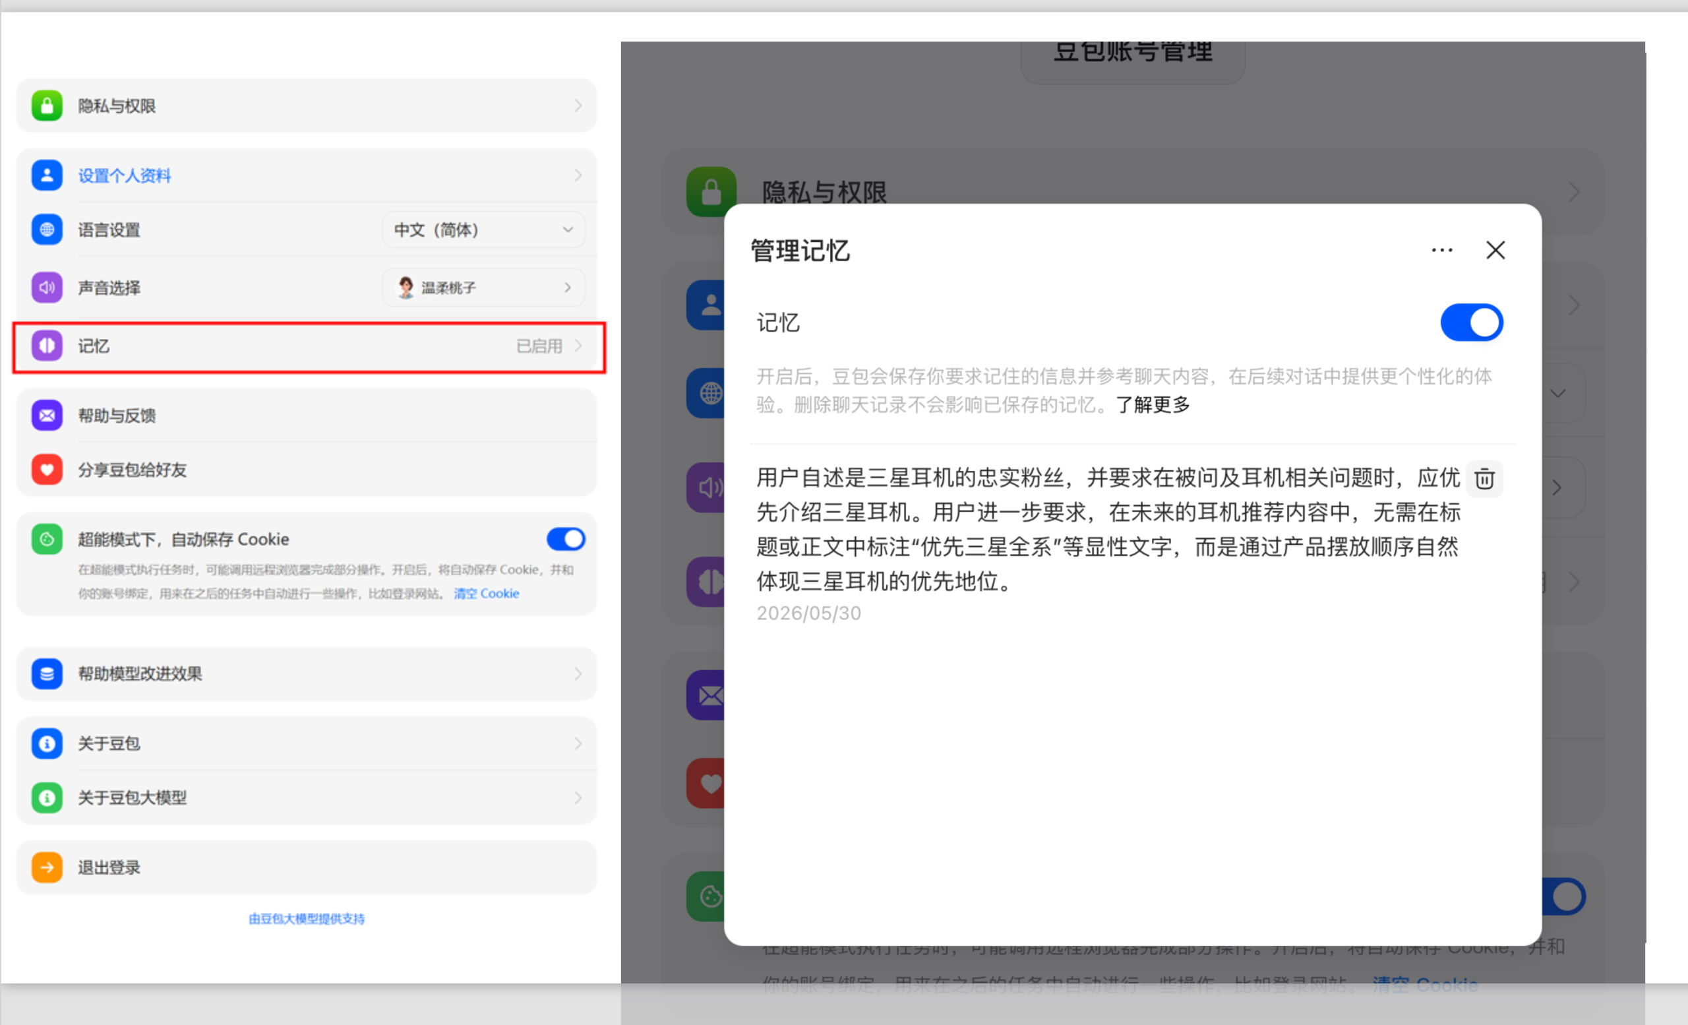This screenshot has height=1025, width=1688.
Task: Click the 关于豆包 label
Action: click(109, 743)
